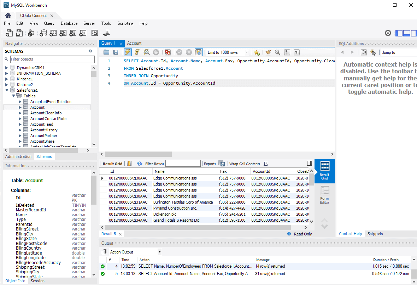
Task: Click the create new schema icon
Action: coord(43,33)
